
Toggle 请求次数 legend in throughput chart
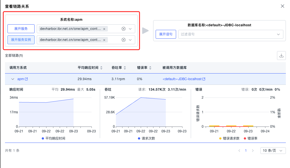(x=146, y=138)
